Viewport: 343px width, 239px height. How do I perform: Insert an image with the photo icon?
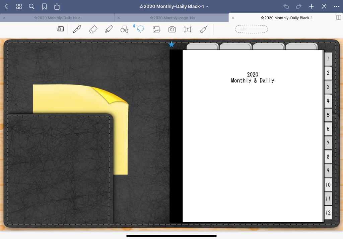156,29
